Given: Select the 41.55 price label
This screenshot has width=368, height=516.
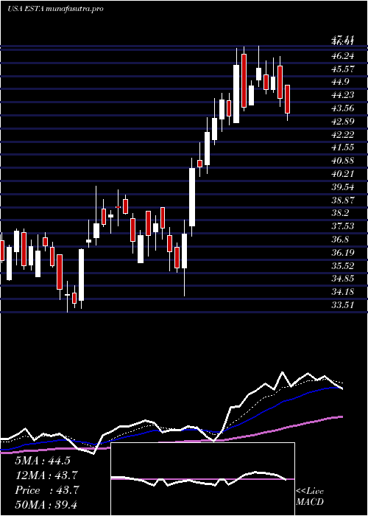Looking at the screenshot, I should pos(343,147).
